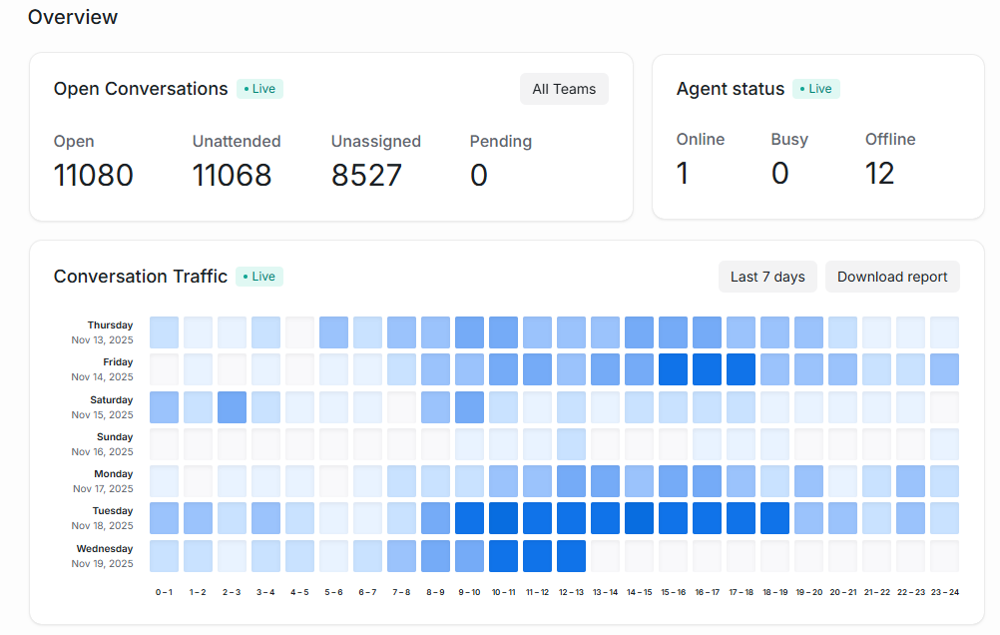
Task: Click Live badge beside Conversation Traffic
Action: coord(259,277)
